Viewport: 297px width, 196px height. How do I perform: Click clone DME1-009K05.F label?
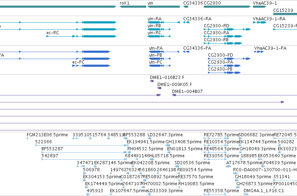(x=175, y=85)
